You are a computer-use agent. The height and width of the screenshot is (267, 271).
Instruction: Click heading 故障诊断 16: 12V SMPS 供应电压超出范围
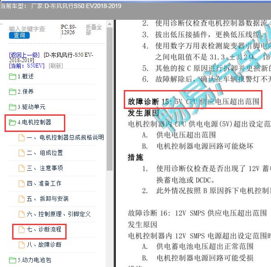pyautogui.click(x=197, y=213)
